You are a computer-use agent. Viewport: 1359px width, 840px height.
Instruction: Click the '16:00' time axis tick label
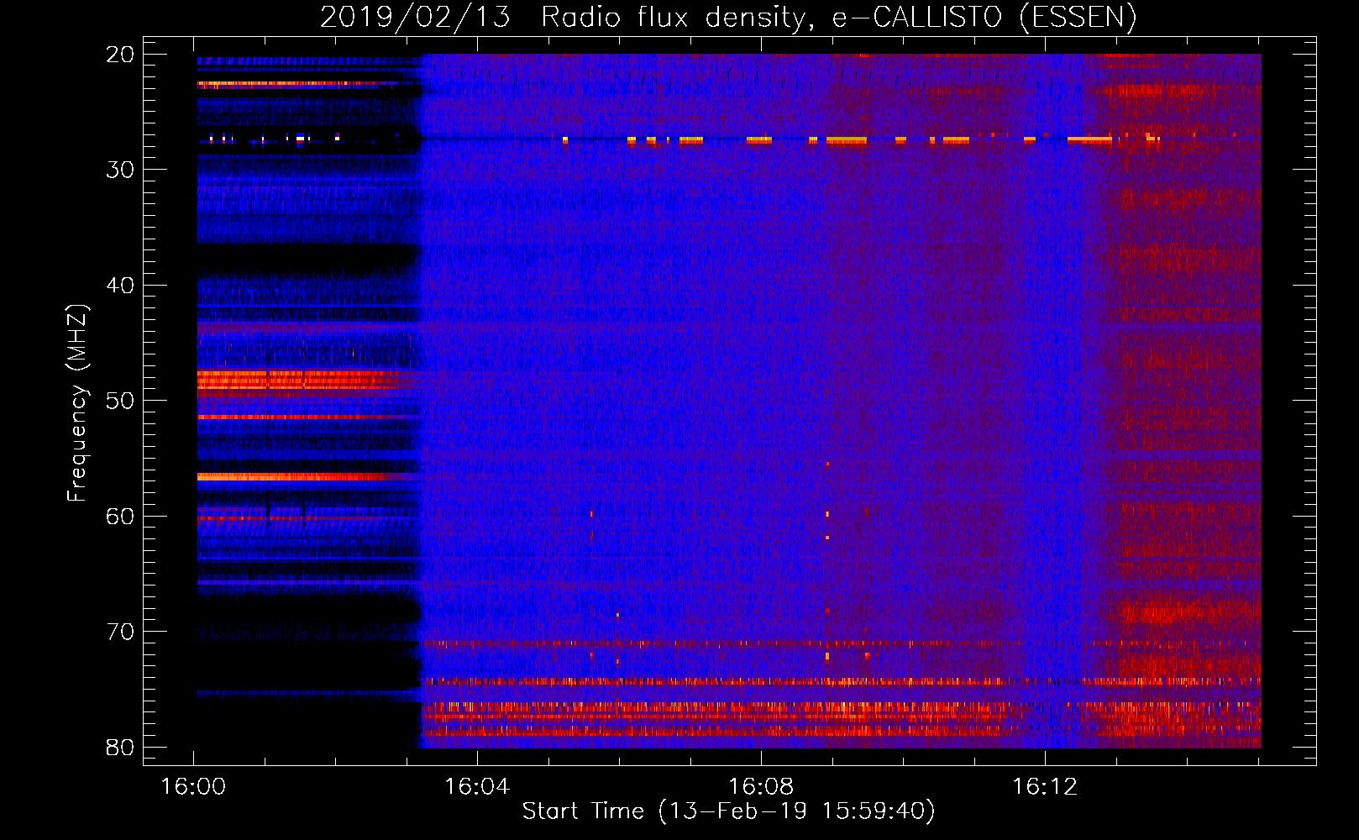193,787
